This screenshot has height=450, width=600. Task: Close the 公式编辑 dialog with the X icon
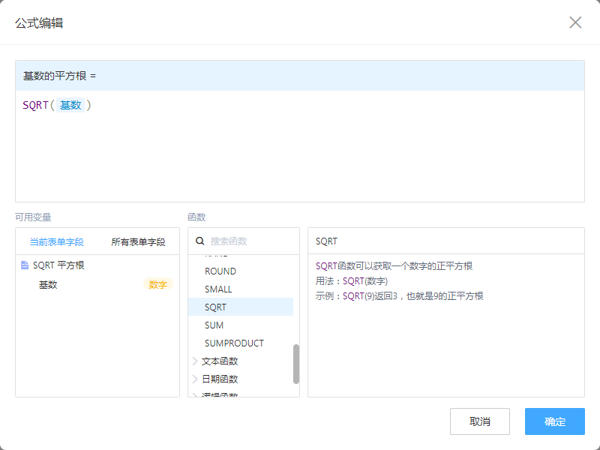click(x=575, y=22)
